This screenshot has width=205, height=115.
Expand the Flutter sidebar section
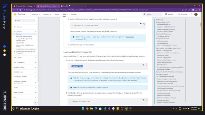[36, 88]
